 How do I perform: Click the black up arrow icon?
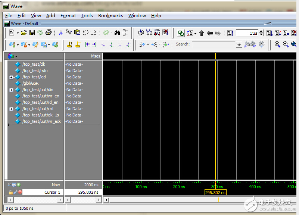click(x=202, y=33)
